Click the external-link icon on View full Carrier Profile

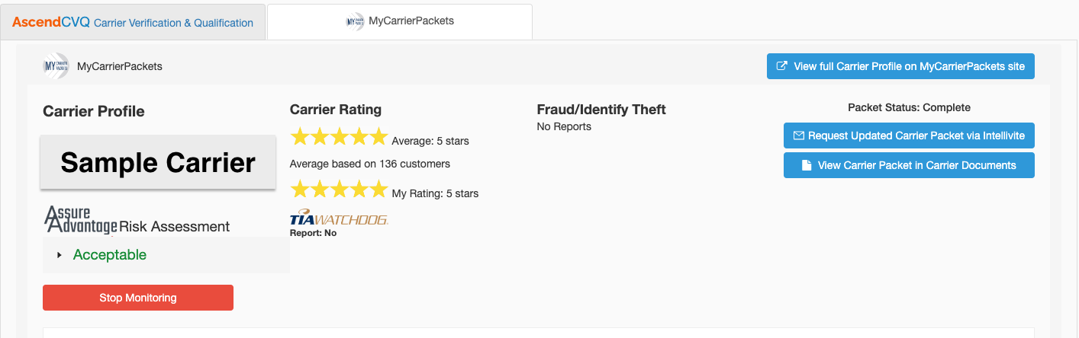[781, 66]
